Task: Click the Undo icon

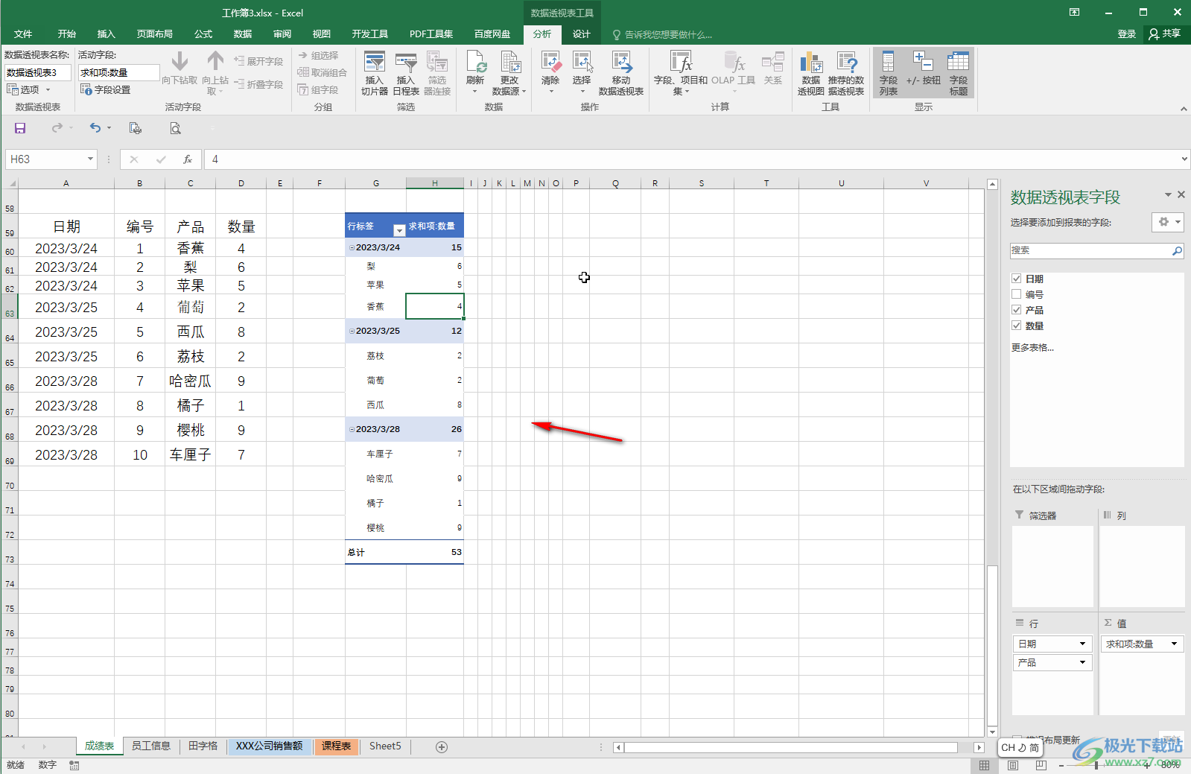Action: 95,128
